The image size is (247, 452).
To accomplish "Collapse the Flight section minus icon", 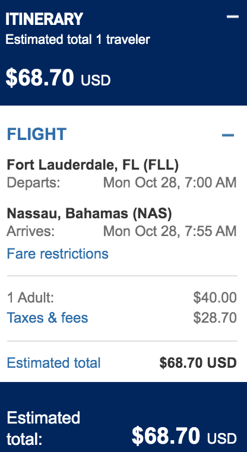I will point(228,135).
